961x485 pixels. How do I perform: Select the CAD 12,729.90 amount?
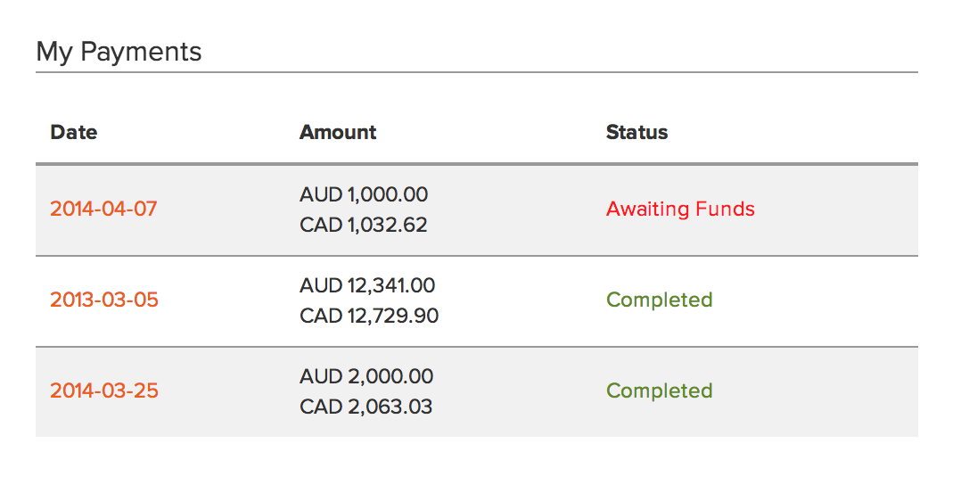tap(369, 316)
